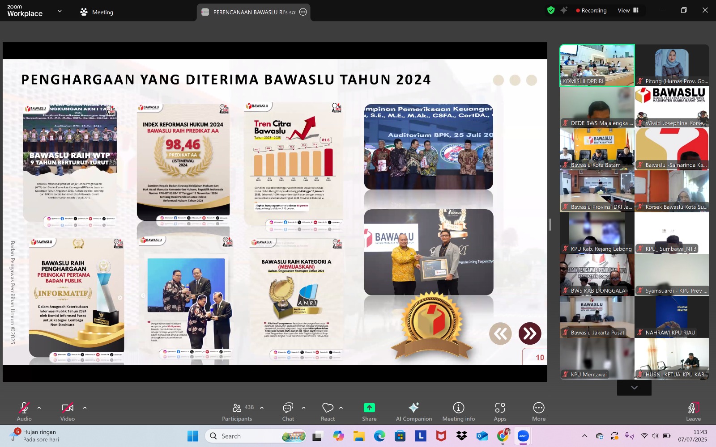
Task: Expand audio settings arrow next to Audio
Action: click(x=39, y=408)
